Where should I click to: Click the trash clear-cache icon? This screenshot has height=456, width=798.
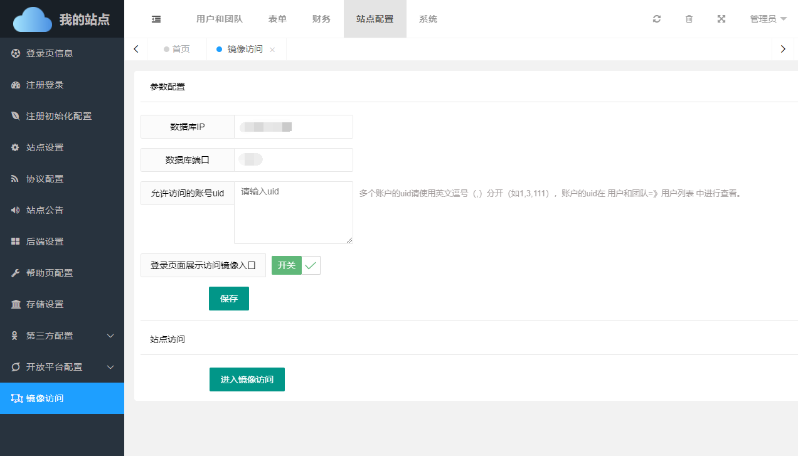689,19
